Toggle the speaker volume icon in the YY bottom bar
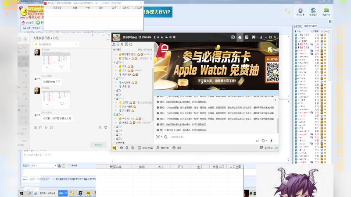This screenshot has height=197, width=351. pyautogui.click(x=121, y=148)
